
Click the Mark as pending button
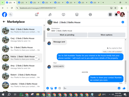(67, 35)
